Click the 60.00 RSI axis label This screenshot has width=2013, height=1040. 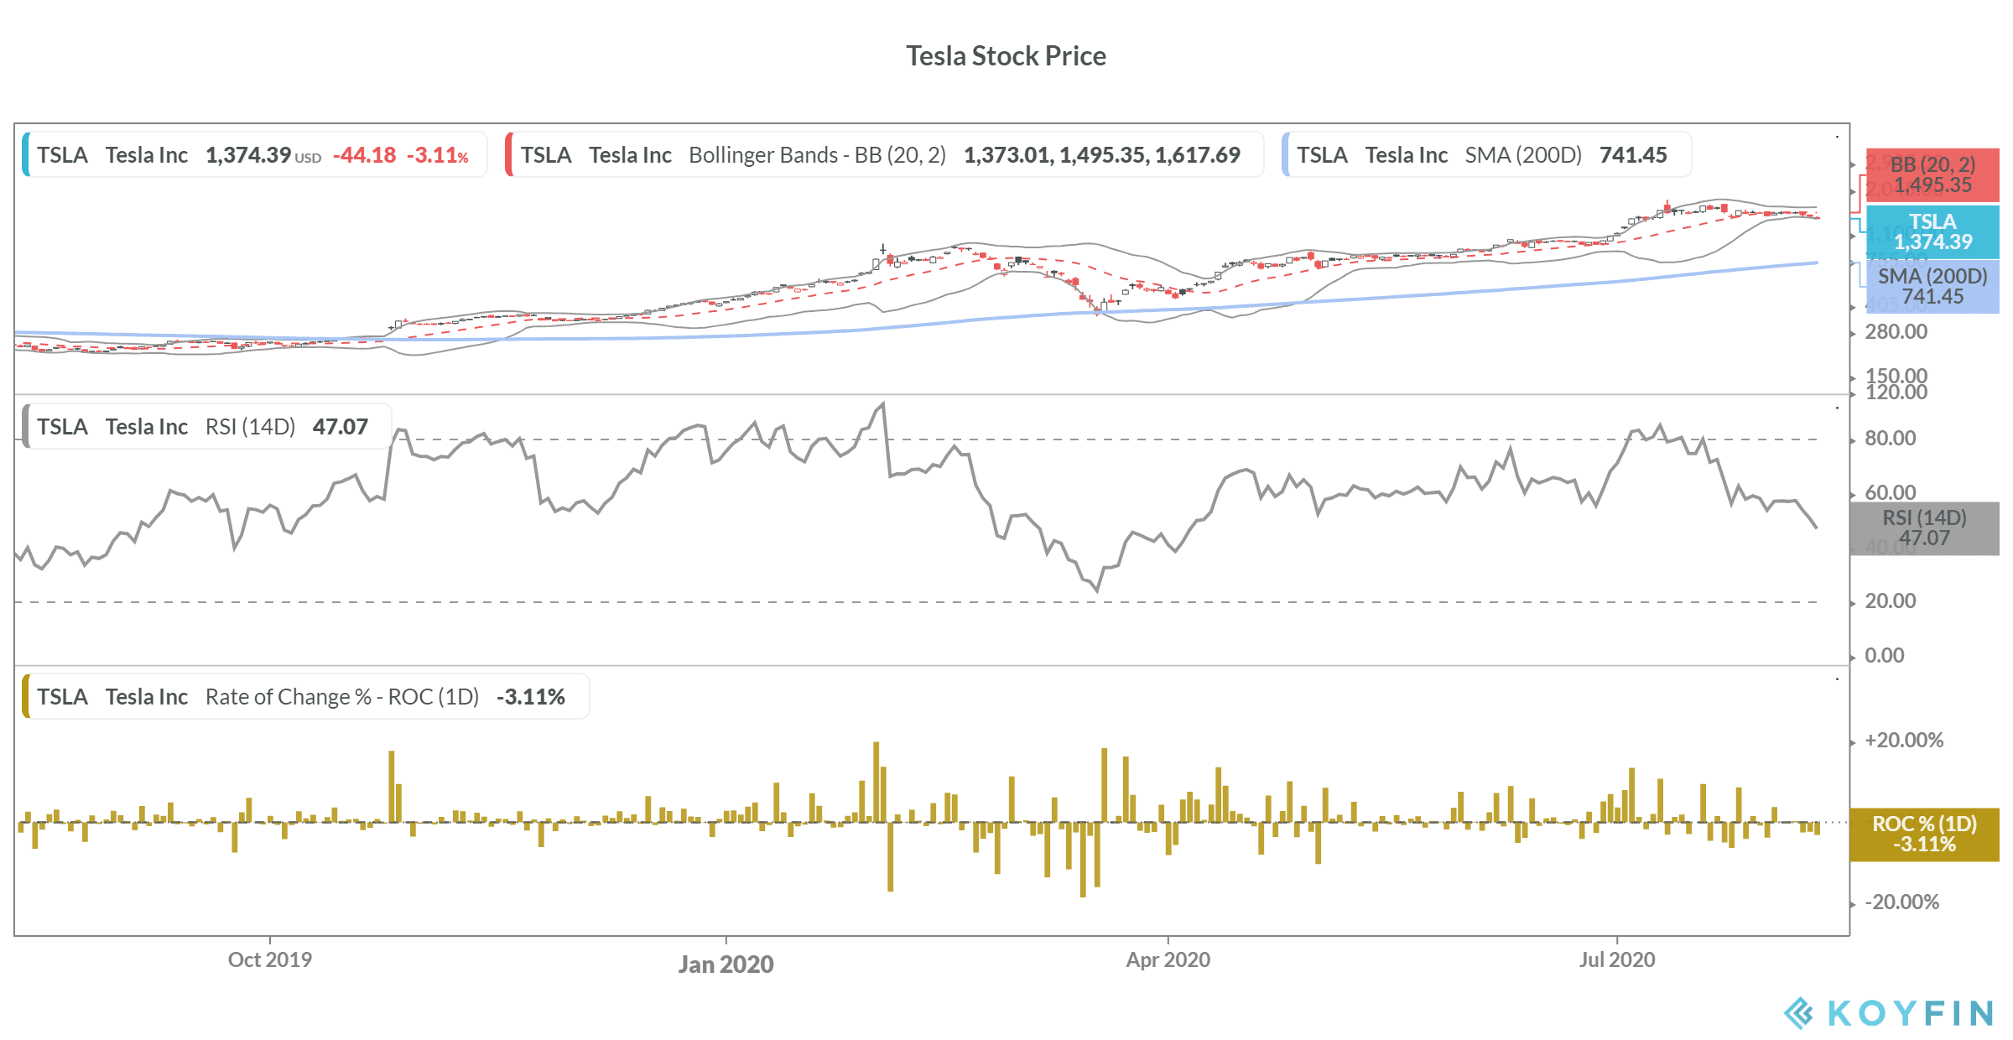(x=1890, y=492)
